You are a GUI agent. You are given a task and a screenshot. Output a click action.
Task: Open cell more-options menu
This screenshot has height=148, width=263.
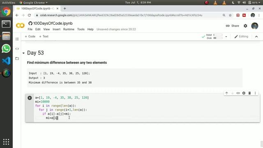point(255,93)
